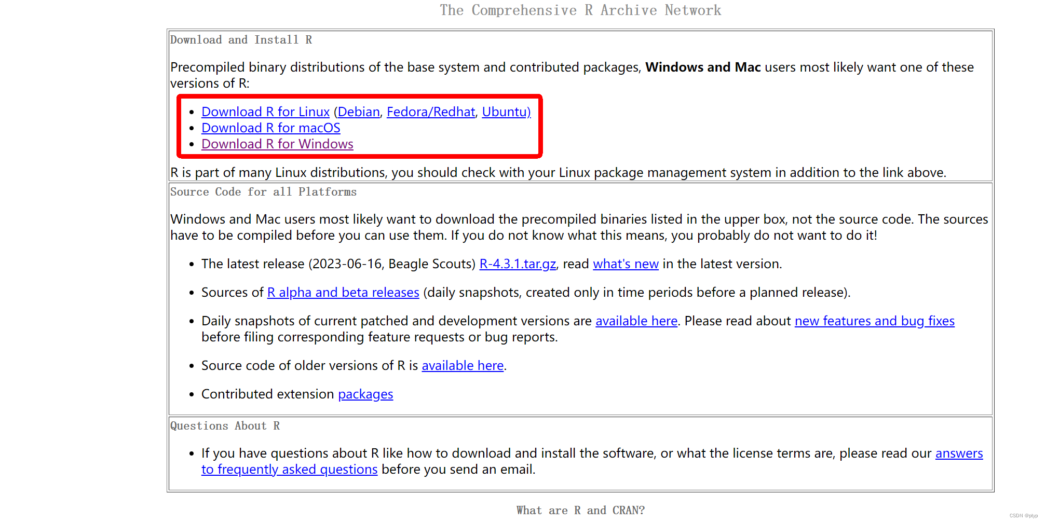Viewport: 1046px width, 523px height.
Task: Click the 2023-06-16, Beagle Scouts release text
Action: pos(392,264)
